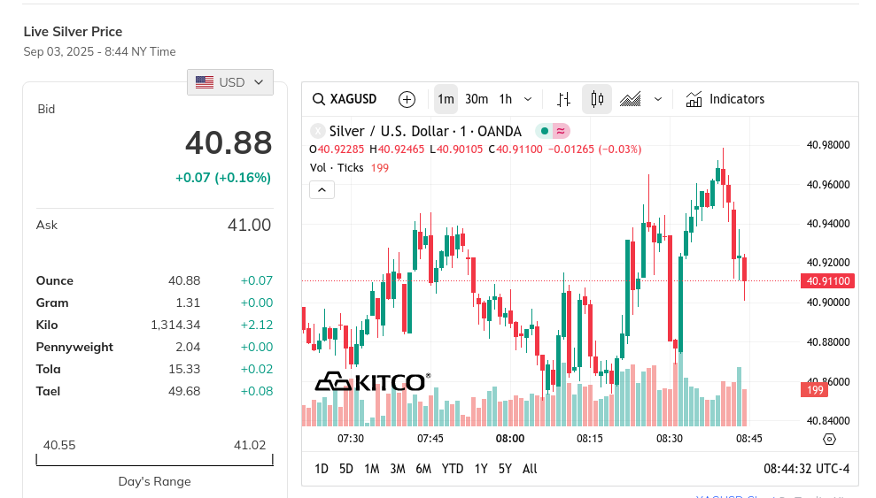Select the 30m interval
Screen dimensions: 876x498
pos(477,99)
